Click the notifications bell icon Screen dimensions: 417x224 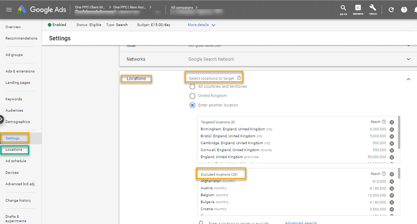pyautogui.click(x=415, y=10)
